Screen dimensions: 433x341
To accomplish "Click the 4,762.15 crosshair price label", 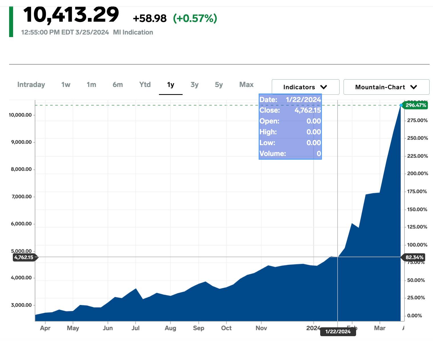I will coord(24,257).
